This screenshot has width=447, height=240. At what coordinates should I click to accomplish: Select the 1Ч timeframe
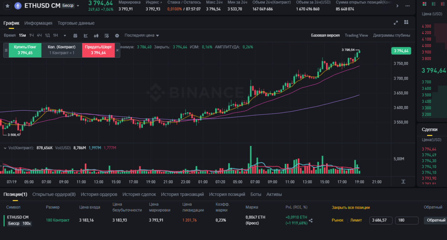tap(32, 35)
